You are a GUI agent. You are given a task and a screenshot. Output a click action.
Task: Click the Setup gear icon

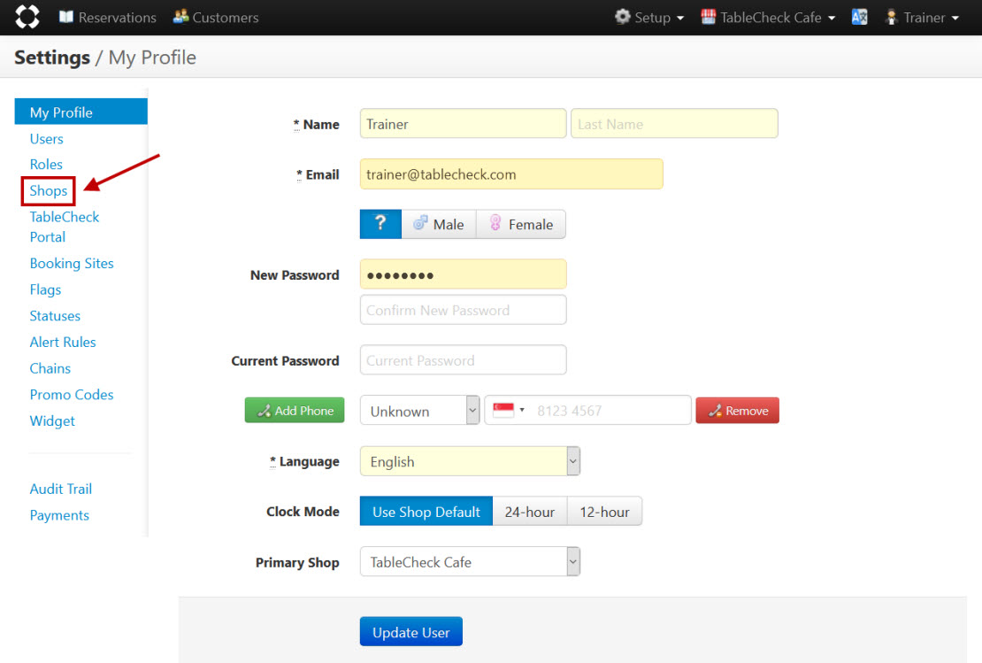pos(622,16)
